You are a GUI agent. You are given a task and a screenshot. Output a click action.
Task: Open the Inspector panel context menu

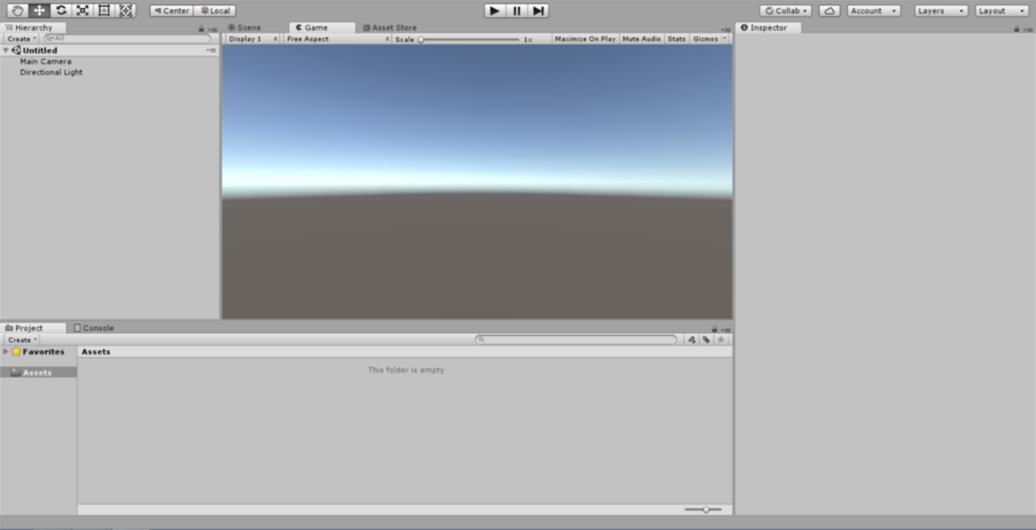point(1029,29)
